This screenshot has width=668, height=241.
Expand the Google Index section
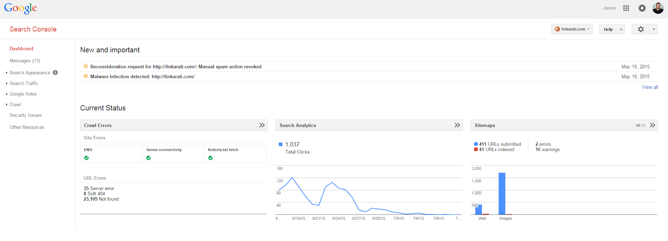[x=23, y=94]
